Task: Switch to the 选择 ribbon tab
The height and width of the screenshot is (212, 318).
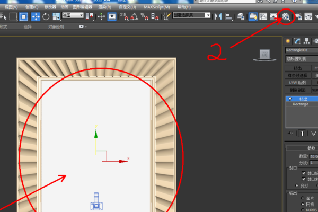Action: tap(28, 27)
